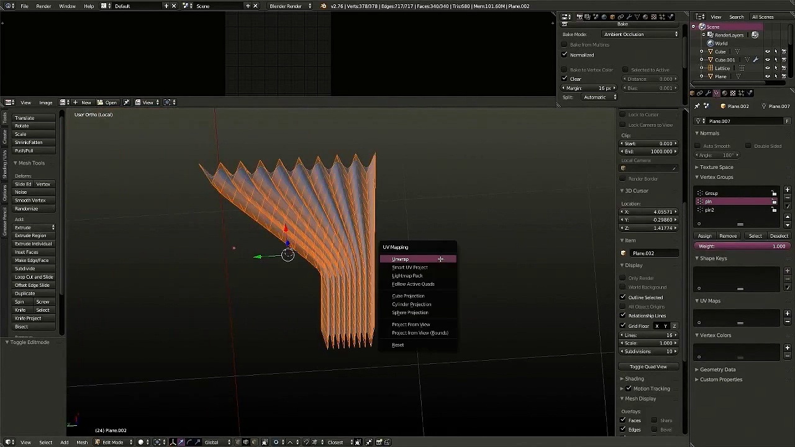Click the Texture properties checkerboard icon
This screenshot has height=447, width=795.
(732, 93)
